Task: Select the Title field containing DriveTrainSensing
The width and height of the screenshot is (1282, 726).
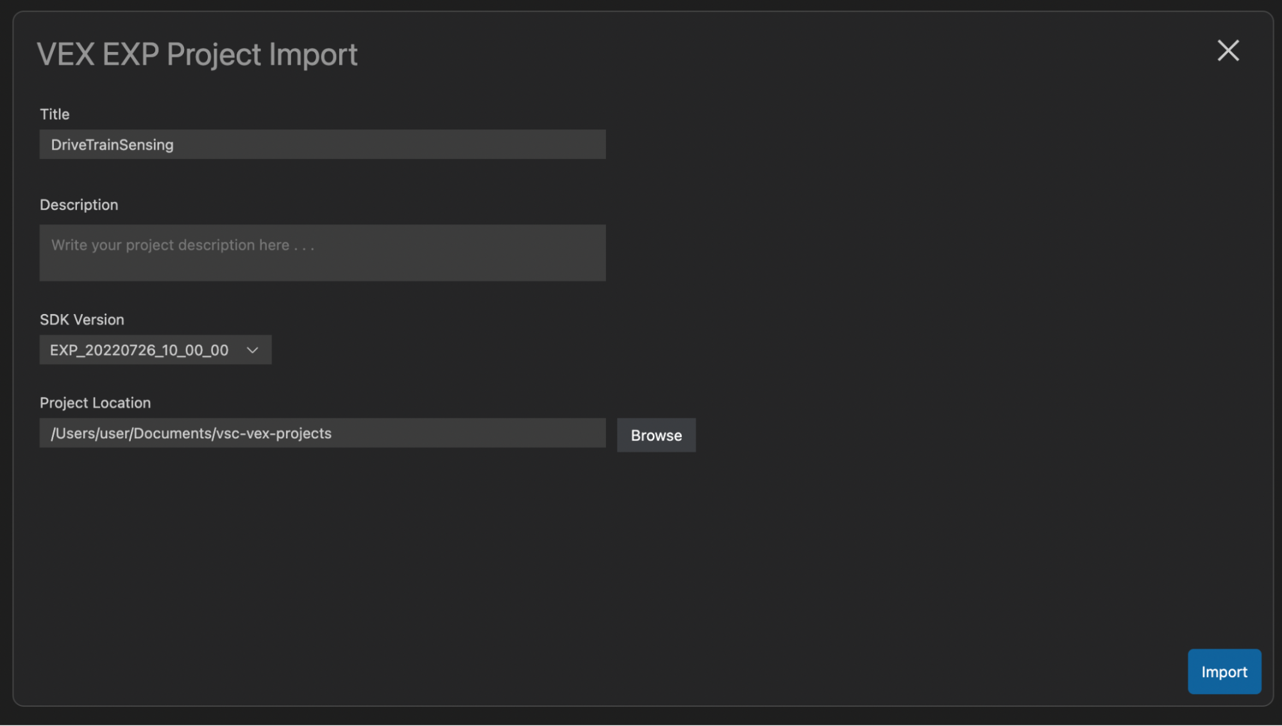Action: tap(322, 144)
